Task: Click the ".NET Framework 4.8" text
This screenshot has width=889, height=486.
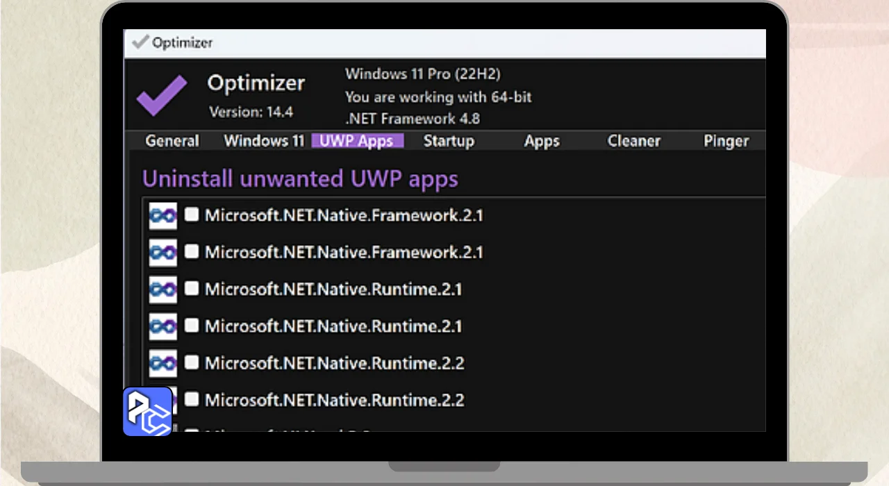Action: coord(413,118)
